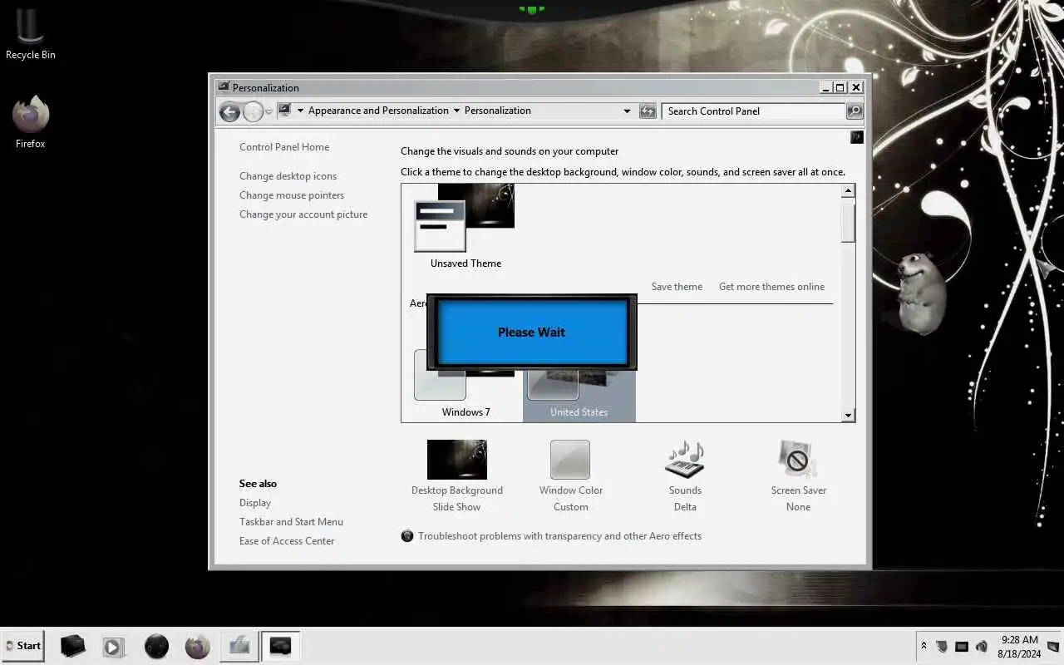Click the troubleshoot shield icon
Image resolution: width=1064 pixels, height=665 pixels.
(407, 536)
